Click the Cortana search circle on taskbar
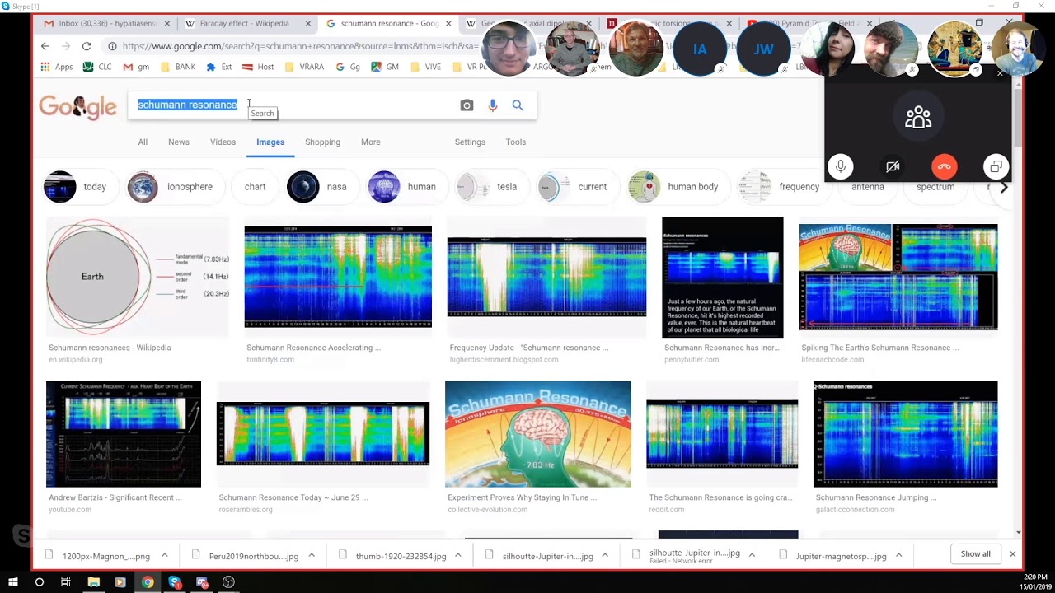The image size is (1055, 593). tap(39, 582)
